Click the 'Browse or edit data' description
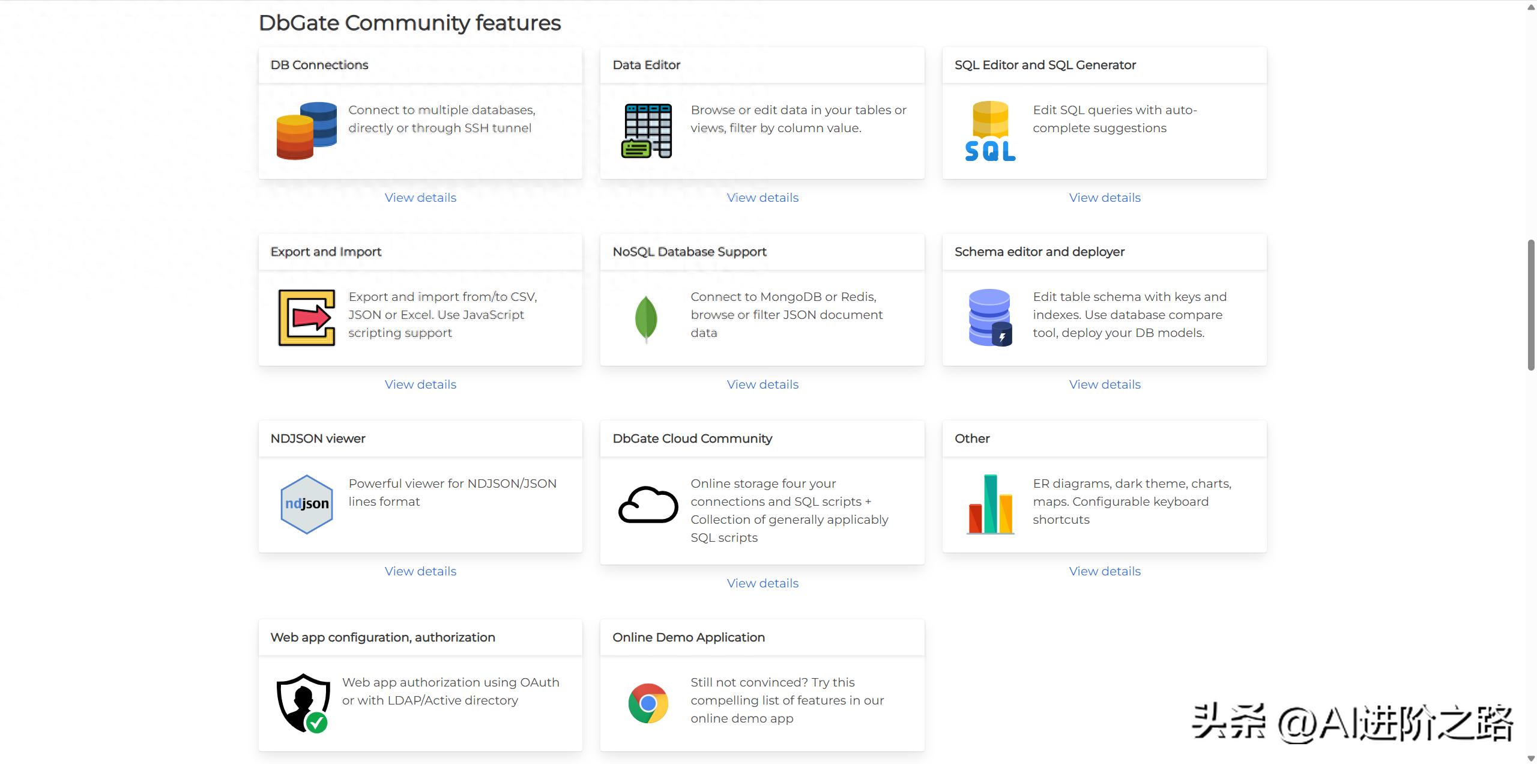This screenshot has height=764, width=1537. point(799,119)
